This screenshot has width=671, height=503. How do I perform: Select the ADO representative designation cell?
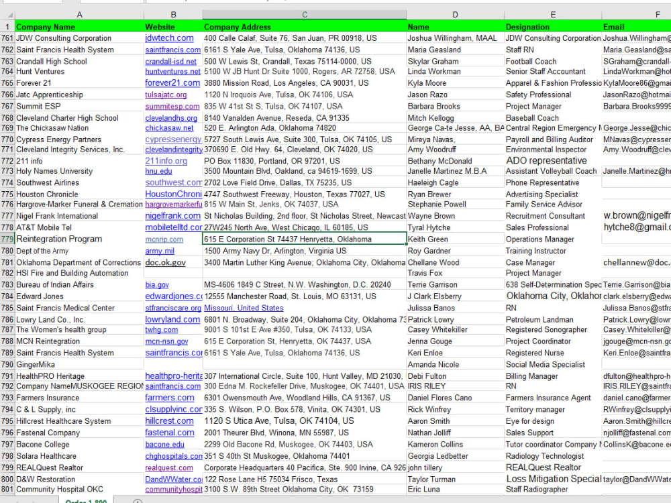coord(553,161)
